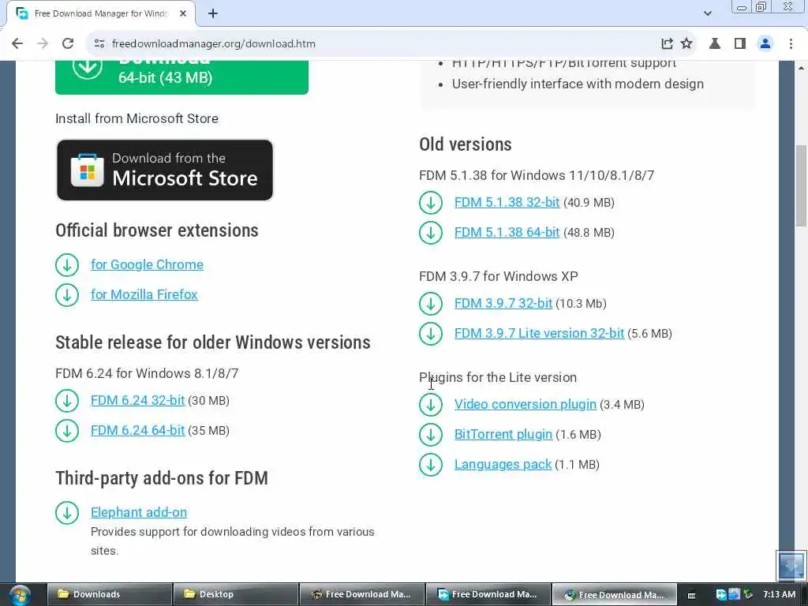Click Download from the Microsoft Store badge
This screenshot has height=606, width=808.
pos(164,170)
